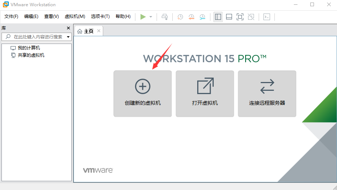Click the Unity mode toolbar icon
The width and height of the screenshot is (337, 190).
(251, 17)
